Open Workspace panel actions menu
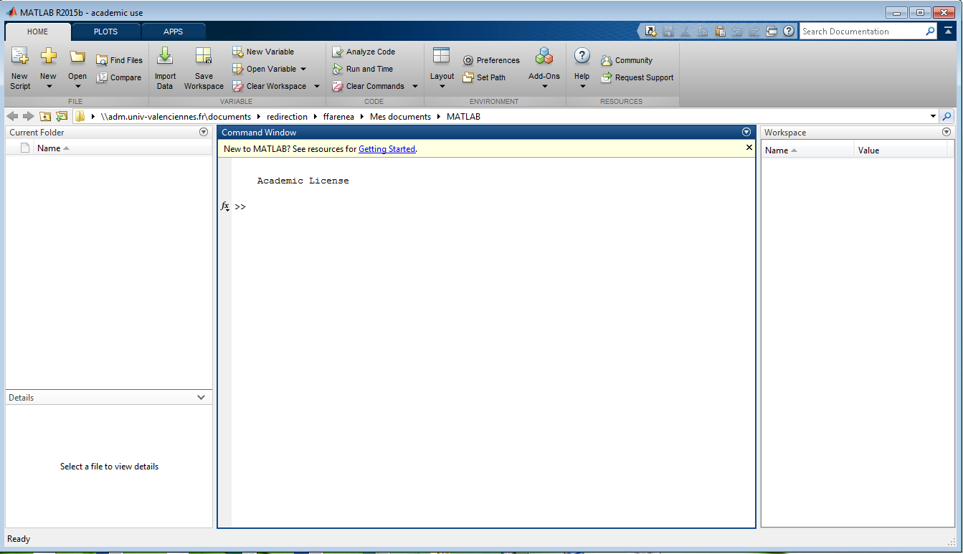963x554 pixels. [947, 132]
